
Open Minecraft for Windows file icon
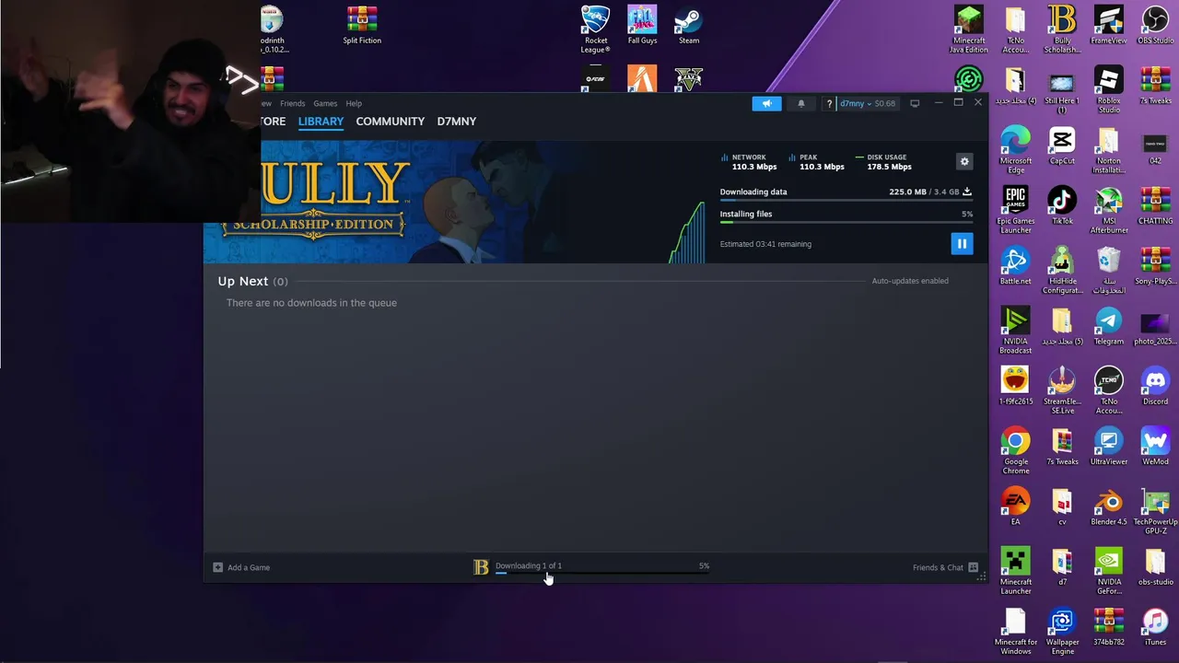coord(1015,632)
